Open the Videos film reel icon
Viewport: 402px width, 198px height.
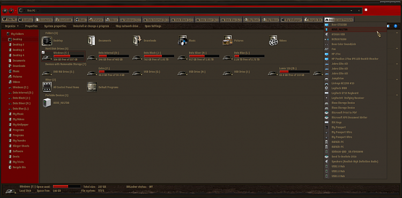273,41
